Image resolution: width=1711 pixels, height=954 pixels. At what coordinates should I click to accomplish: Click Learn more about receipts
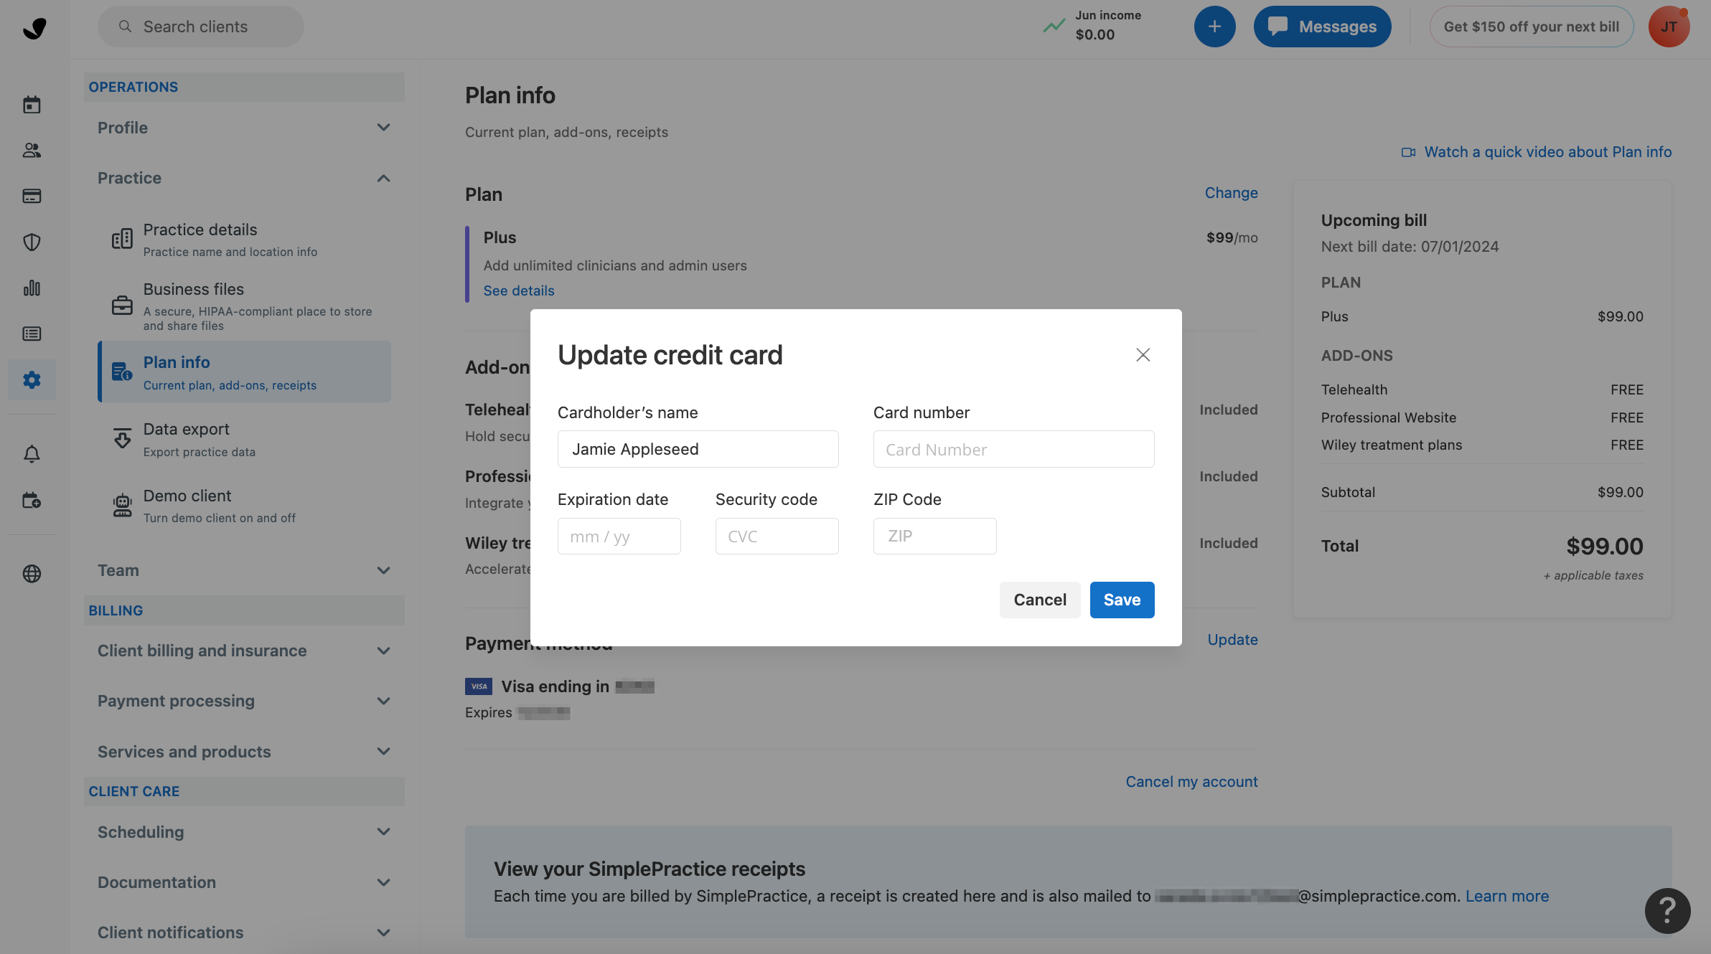(x=1506, y=896)
